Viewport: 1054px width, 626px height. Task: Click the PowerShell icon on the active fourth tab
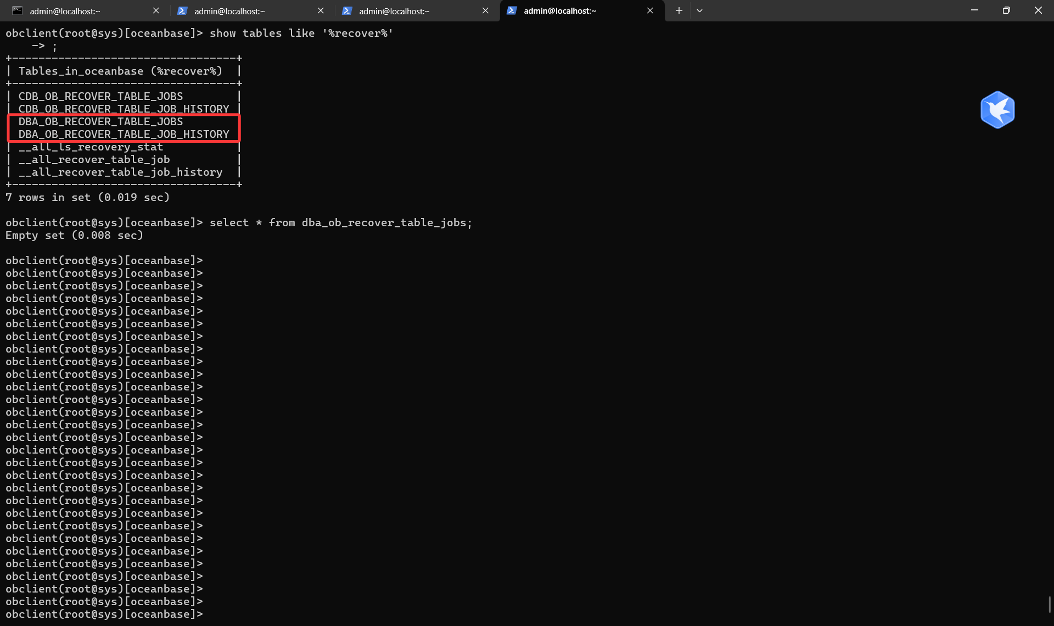pos(512,10)
